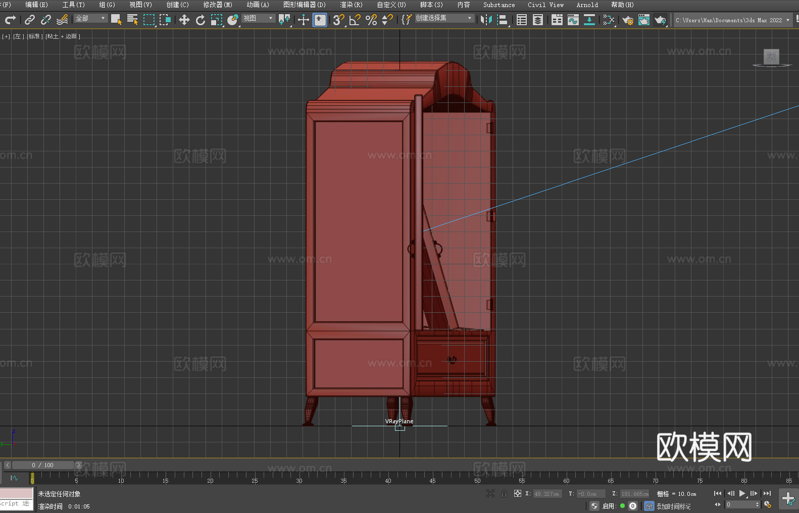Activate the Select Object tool
Image resolution: width=799 pixels, height=513 pixels.
(116, 20)
